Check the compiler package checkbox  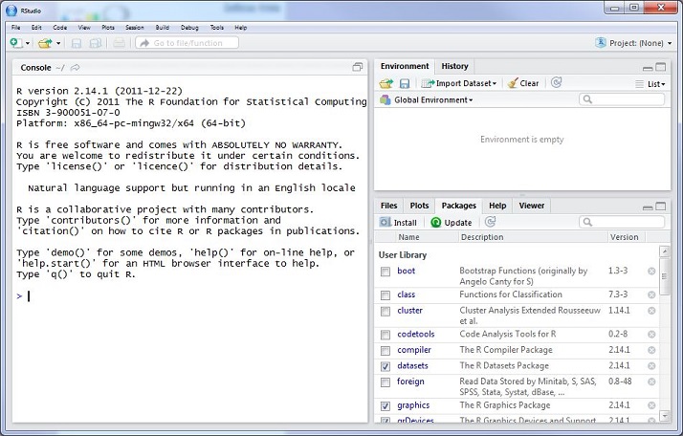click(386, 351)
